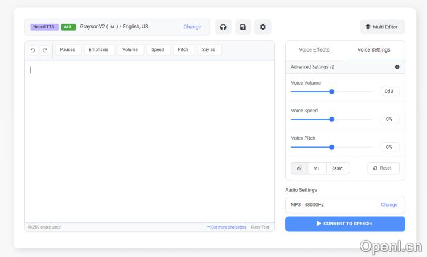Reset the voice settings
The width and height of the screenshot is (427, 257).
383,168
